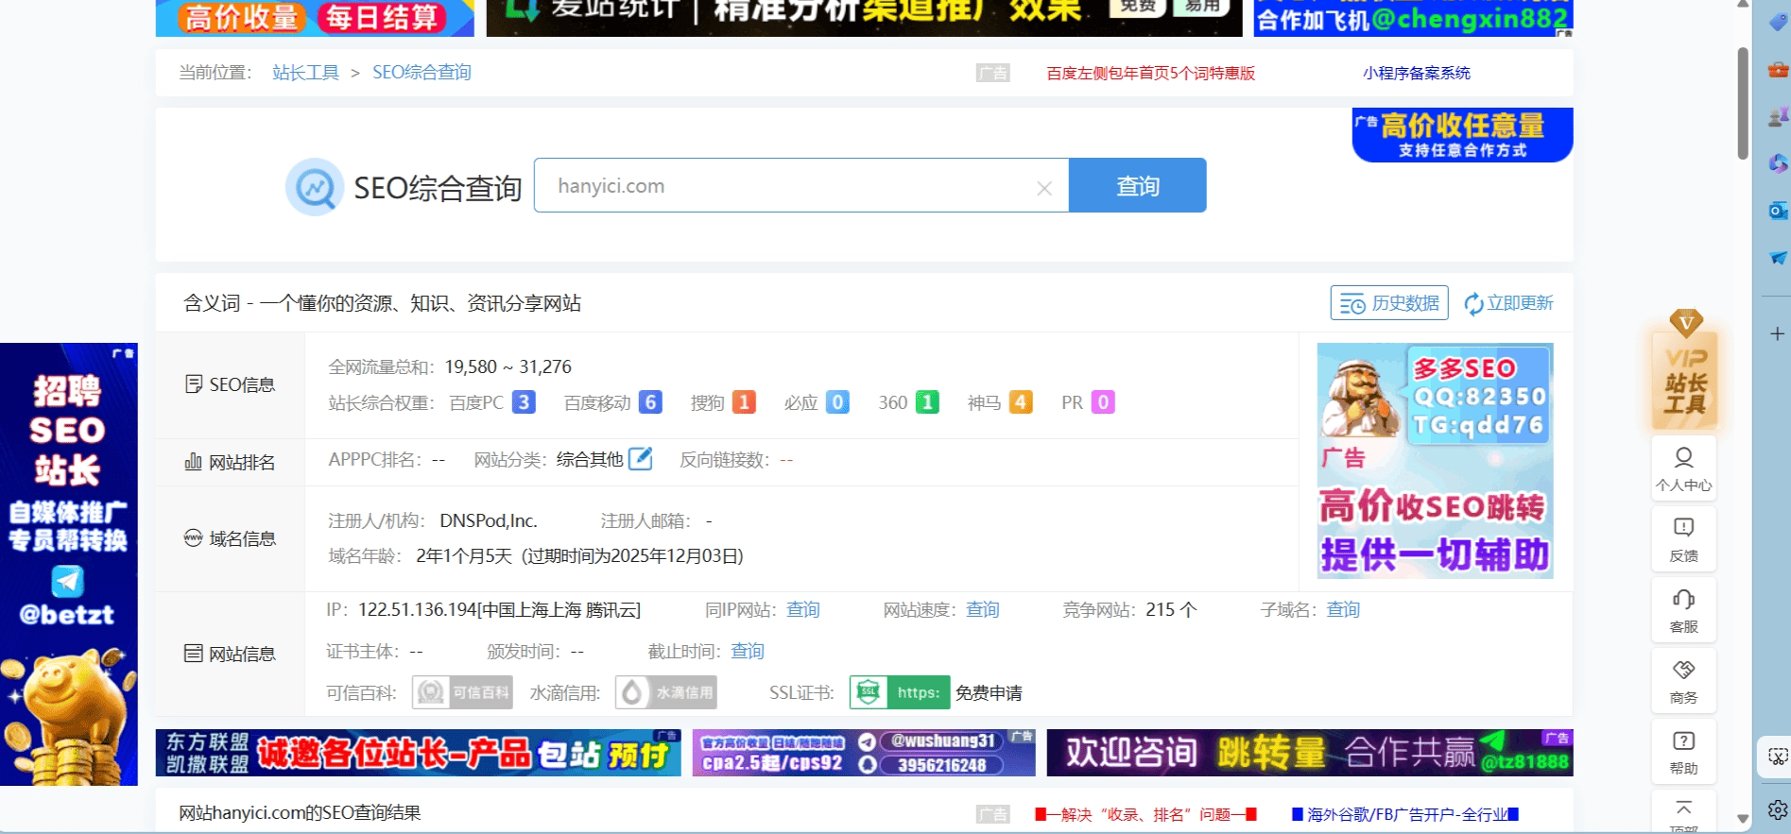Click the 水滴信用 badge
The image size is (1791, 834).
click(x=665, y=692)
